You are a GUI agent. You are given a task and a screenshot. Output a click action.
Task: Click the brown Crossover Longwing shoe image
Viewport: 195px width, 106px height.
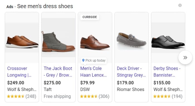pyautogui.click(x=22, y=42)
